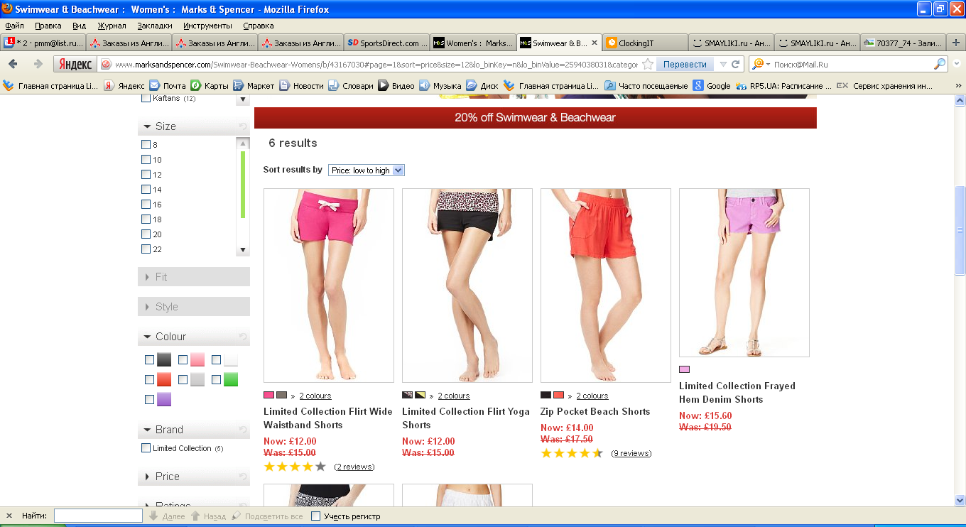Open the Журнал menu
The image size is (966, 527).
click(112, 26)
